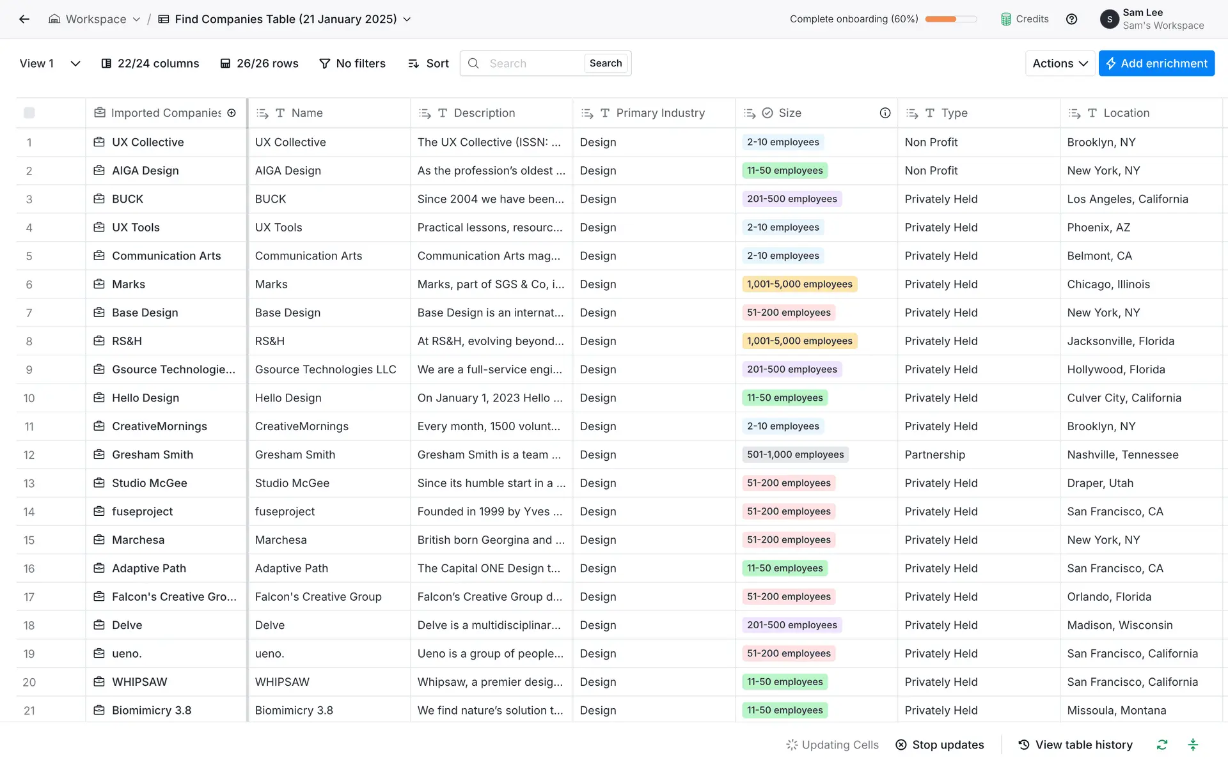The image size is (1228, 767).
Task: Click the Imported Companies column plus icon
Action: point(232,113)
